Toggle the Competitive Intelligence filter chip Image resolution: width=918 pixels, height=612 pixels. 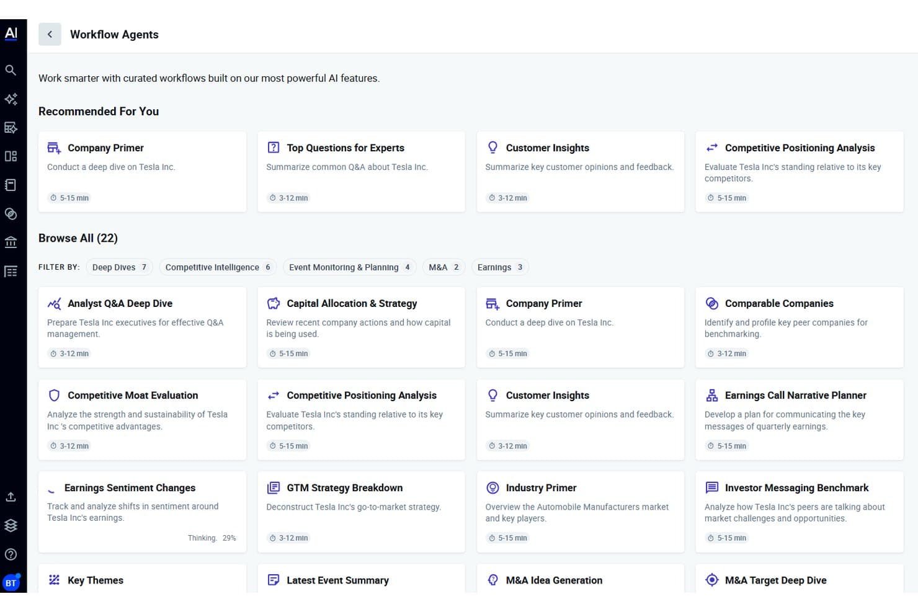218,267
